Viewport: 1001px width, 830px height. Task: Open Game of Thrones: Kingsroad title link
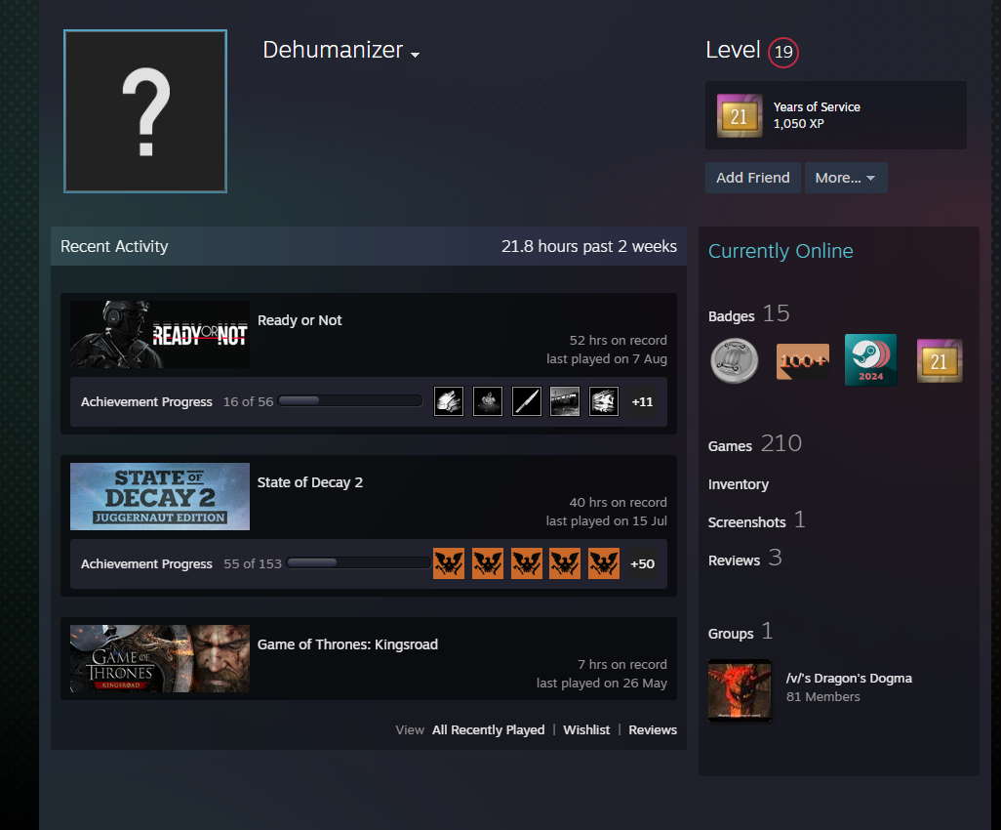(x=347, y=644)
